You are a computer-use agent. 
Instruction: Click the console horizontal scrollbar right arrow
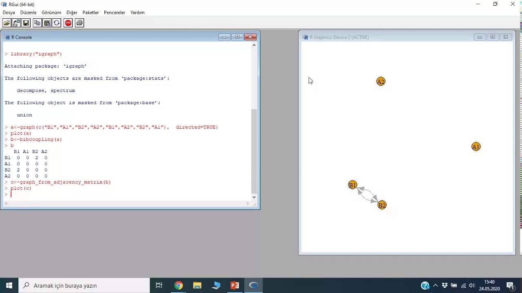248,203
